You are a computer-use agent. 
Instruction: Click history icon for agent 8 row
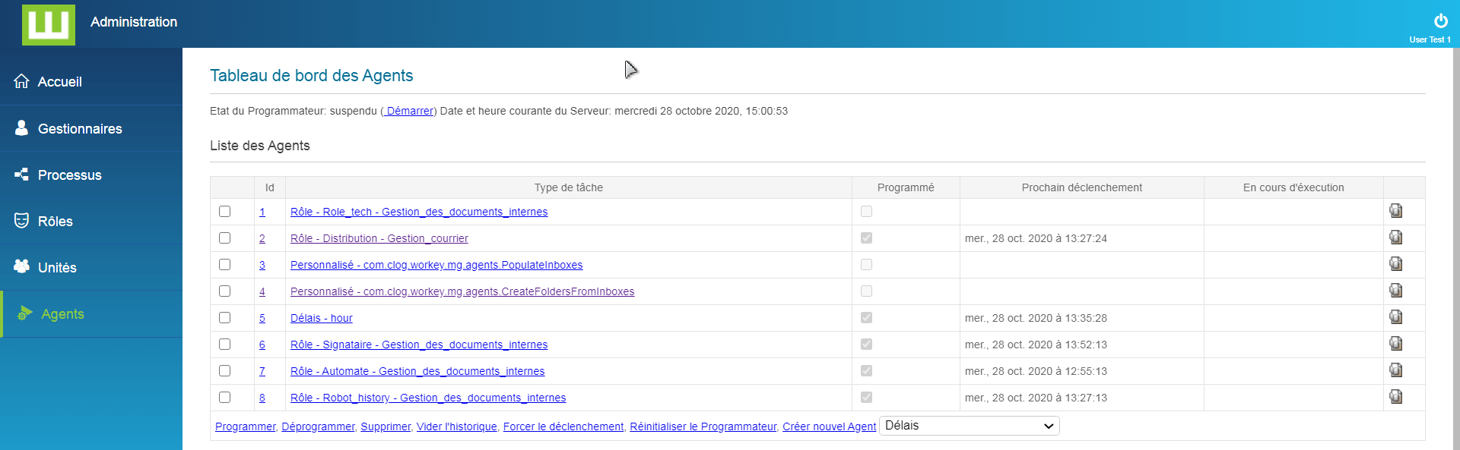click(1395, 397)
